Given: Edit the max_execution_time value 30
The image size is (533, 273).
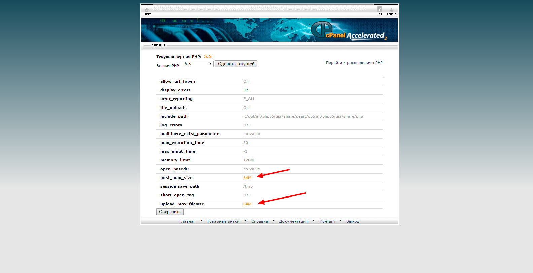Looking at the screenshot, I should click(246, 143).
